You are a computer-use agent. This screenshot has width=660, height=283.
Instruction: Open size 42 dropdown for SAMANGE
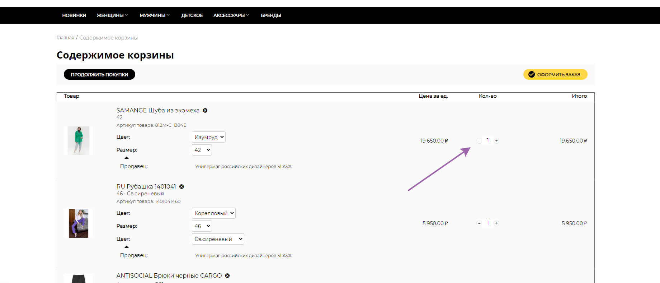[202, 150]
